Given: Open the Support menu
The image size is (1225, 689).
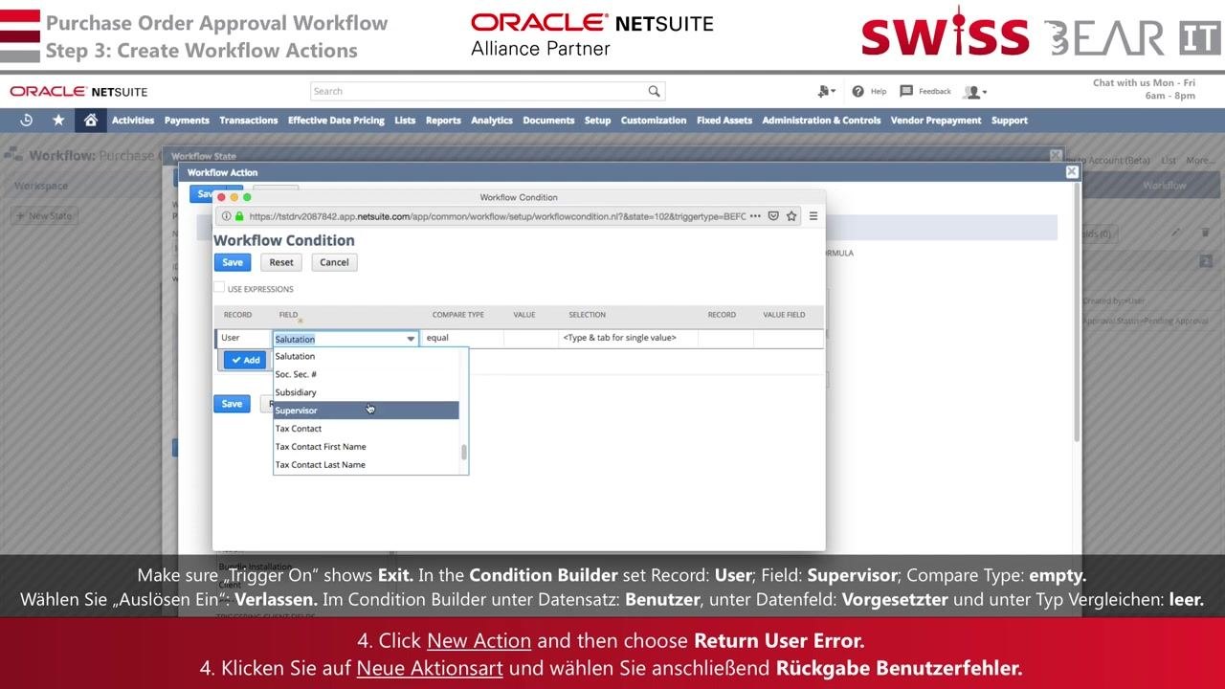Looking at the screenshot, I should (1010, 121).
